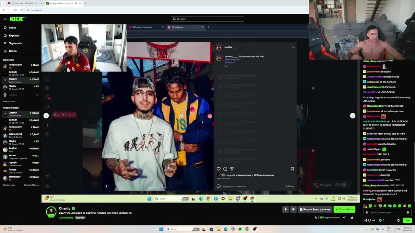Toggle stream notification bell button
415x233 pixels.
click(x=286, y=209)
